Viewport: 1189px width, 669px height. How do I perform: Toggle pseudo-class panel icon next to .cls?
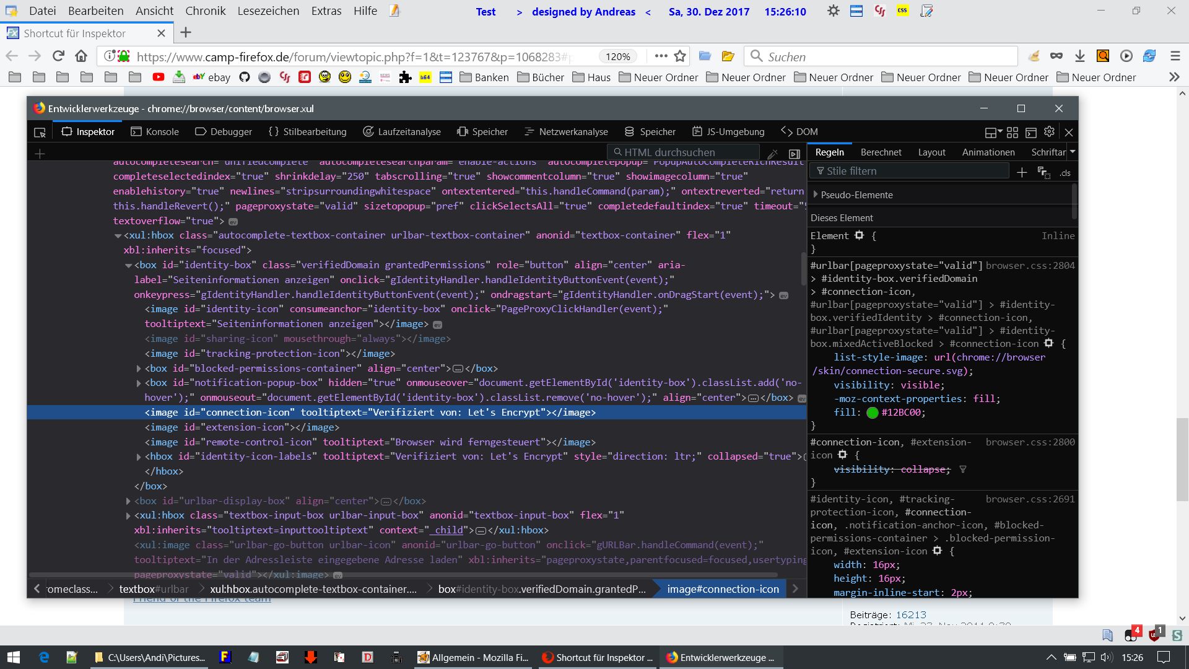(x=1044, y=173)
